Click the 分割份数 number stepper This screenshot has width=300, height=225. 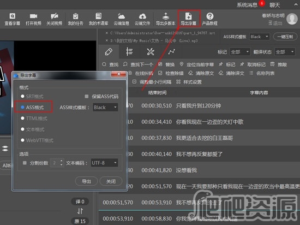coord(61,163)
